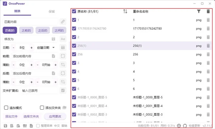Click the icon ending the 增数 row under 前缀

pos(63,65)
